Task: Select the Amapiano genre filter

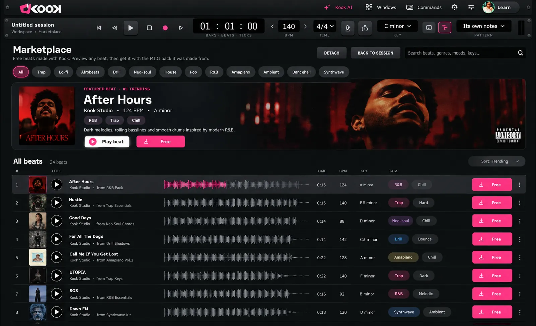Action: 241,72
